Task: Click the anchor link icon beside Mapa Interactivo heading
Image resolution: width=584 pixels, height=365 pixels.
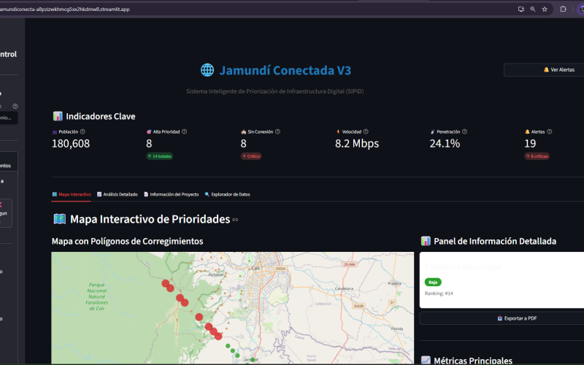Action: pos(235,220)
